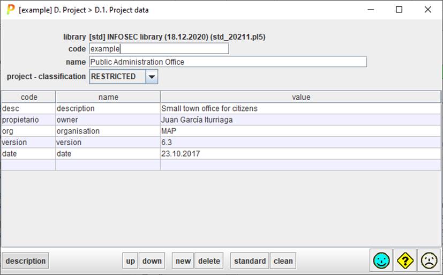443x275 pixels.
Task: Click the name column header
Action: pos(108,97)
